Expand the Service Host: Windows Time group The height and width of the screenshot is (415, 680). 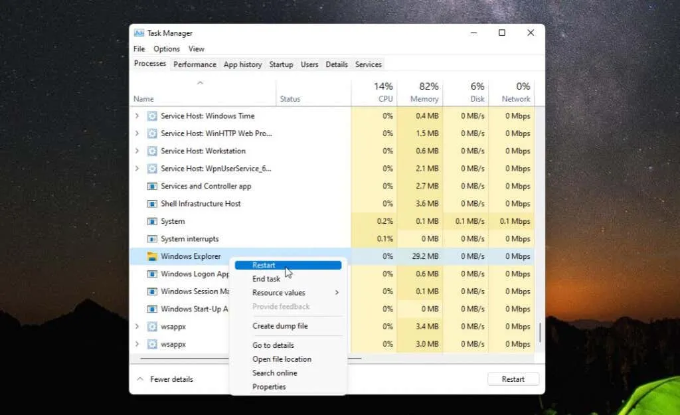tap(137, 116)
